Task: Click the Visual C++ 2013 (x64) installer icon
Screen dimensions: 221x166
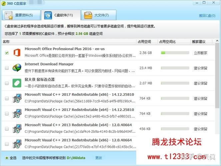Action: pos(17,128)
